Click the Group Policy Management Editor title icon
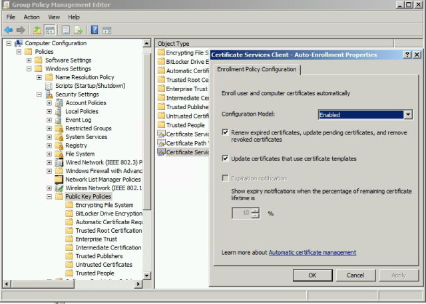 coord(6,5)
